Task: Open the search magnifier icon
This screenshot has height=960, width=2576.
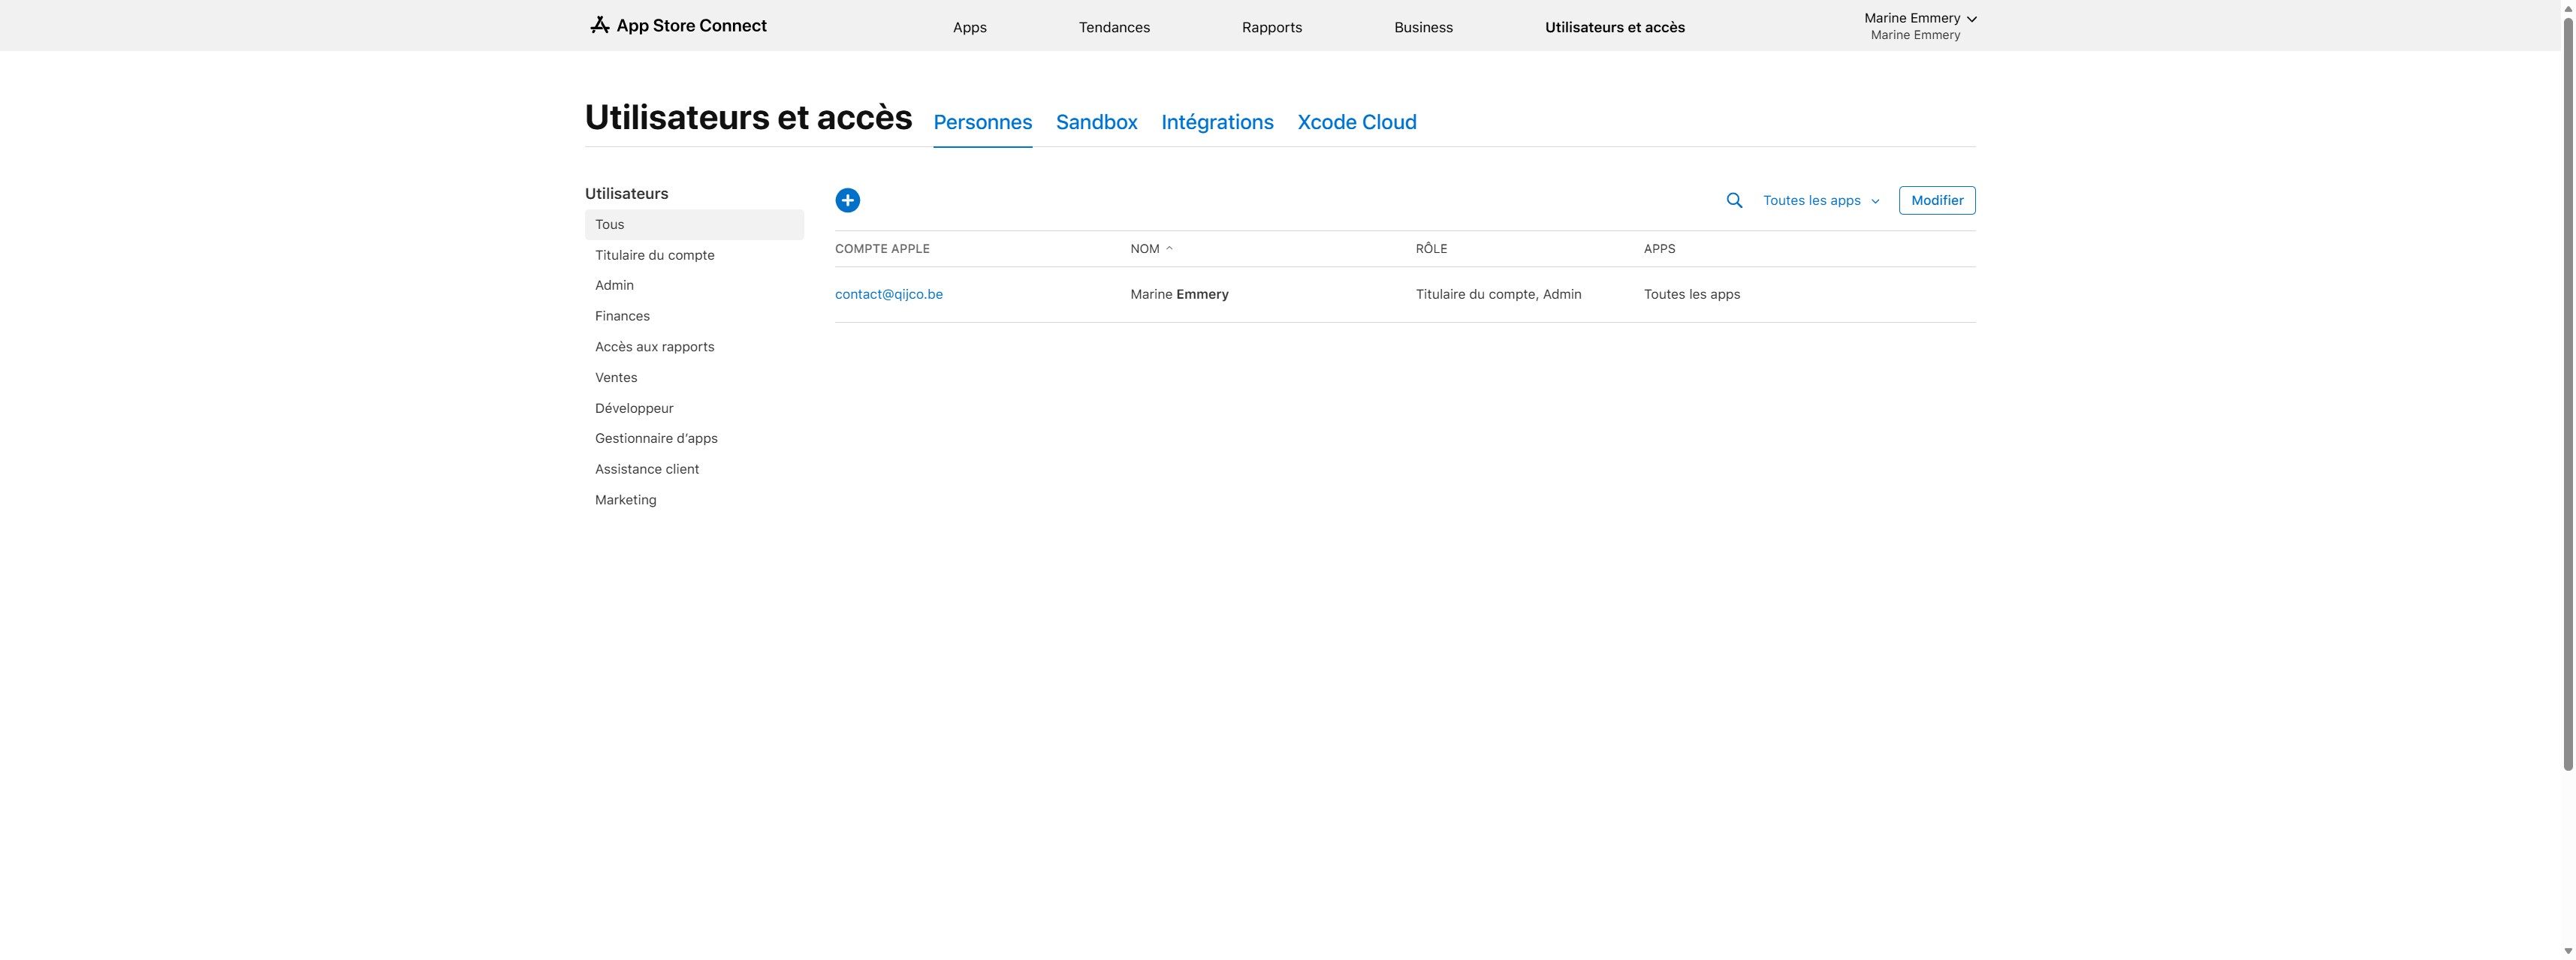Action: coord(1734,201)
